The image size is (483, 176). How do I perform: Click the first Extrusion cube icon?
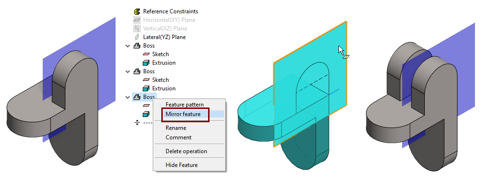(147, 63)
